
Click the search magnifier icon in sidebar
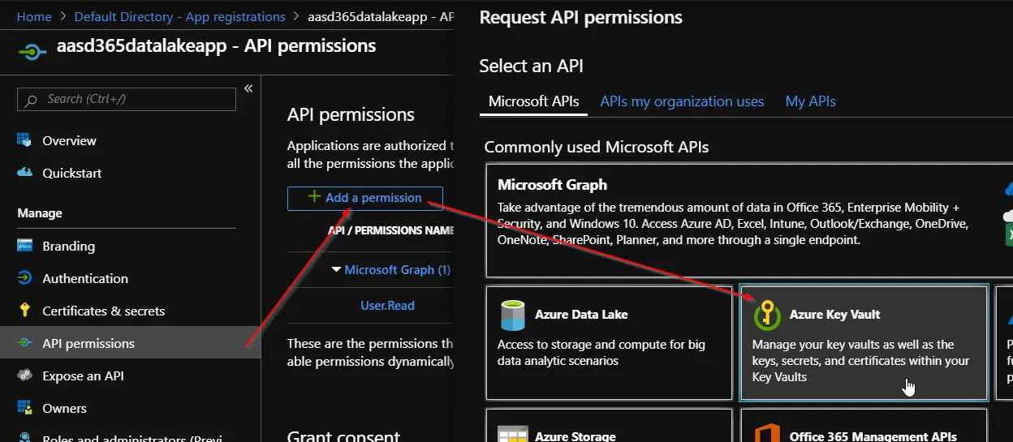tap(32, 100)
